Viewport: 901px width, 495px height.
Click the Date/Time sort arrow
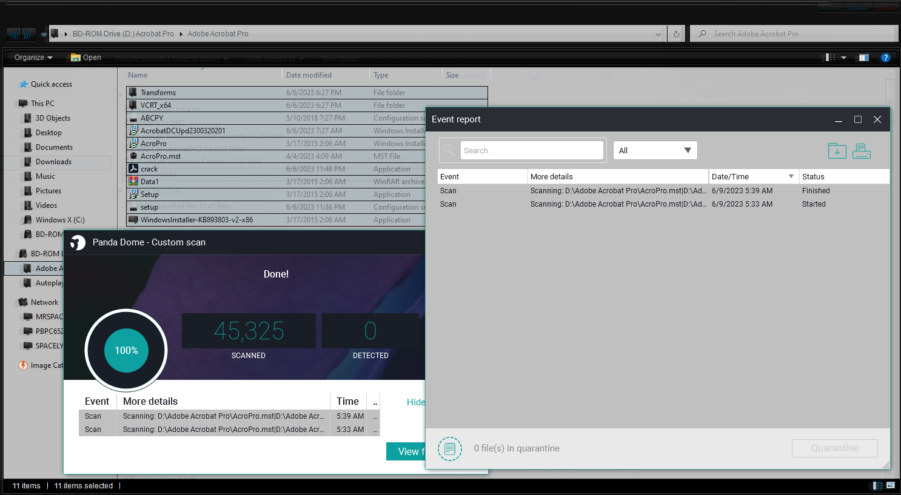click(x=791, y=176)
